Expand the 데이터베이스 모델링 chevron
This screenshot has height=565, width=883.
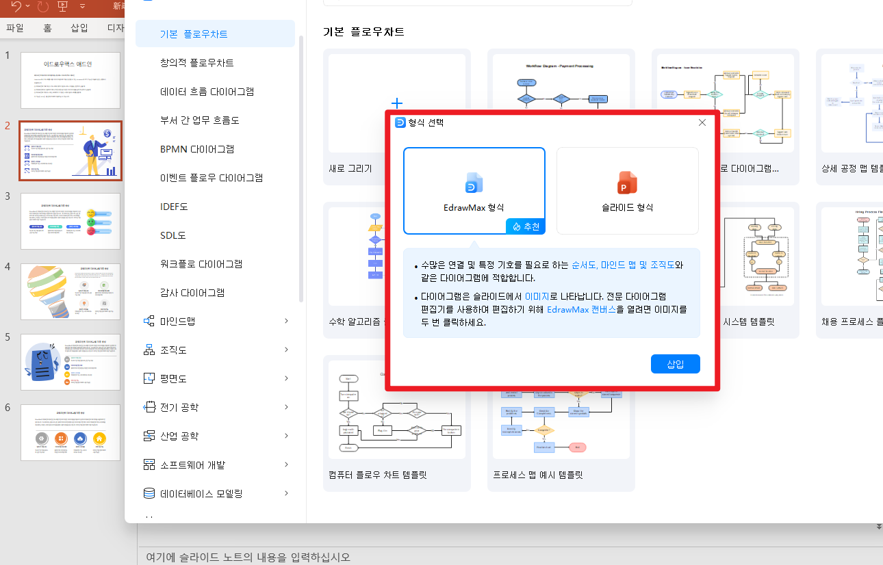[x=286, y=493]
